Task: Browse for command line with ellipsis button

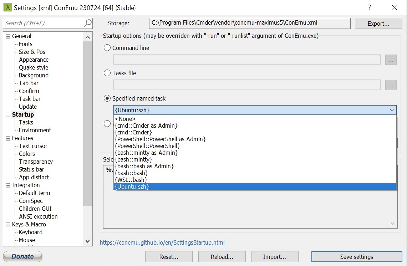Action: pyautogui.click(x=391, y=60)
